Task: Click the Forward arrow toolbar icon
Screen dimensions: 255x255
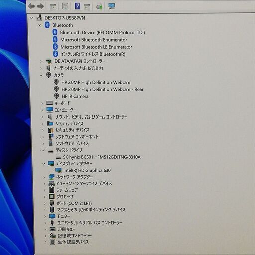Action: [x=41, y=6]
